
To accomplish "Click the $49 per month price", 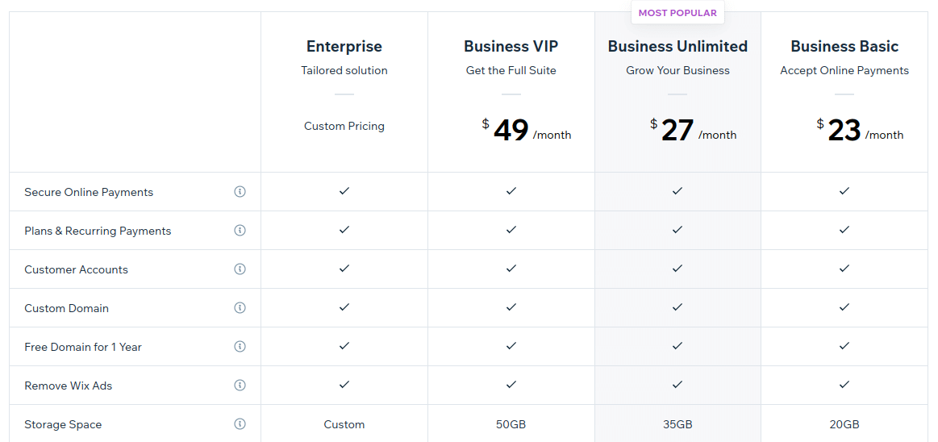I will click(527, 131).
